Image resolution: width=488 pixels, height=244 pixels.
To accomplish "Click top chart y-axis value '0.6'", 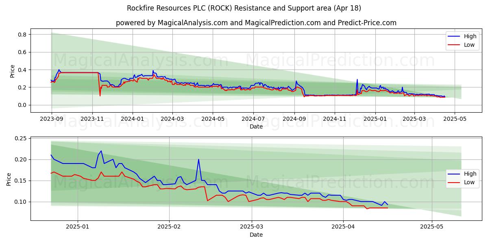I will tap(22, 52).
